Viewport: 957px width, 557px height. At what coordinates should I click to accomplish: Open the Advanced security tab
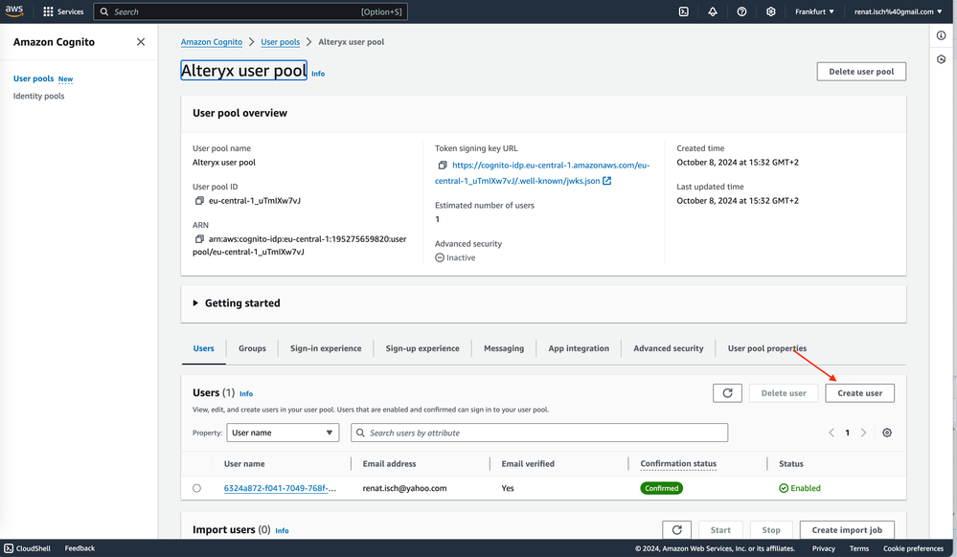tap(669, 348)
